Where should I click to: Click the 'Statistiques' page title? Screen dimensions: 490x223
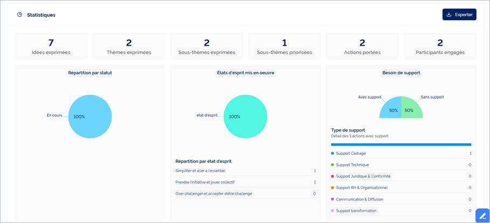click(x=42, y=15)
